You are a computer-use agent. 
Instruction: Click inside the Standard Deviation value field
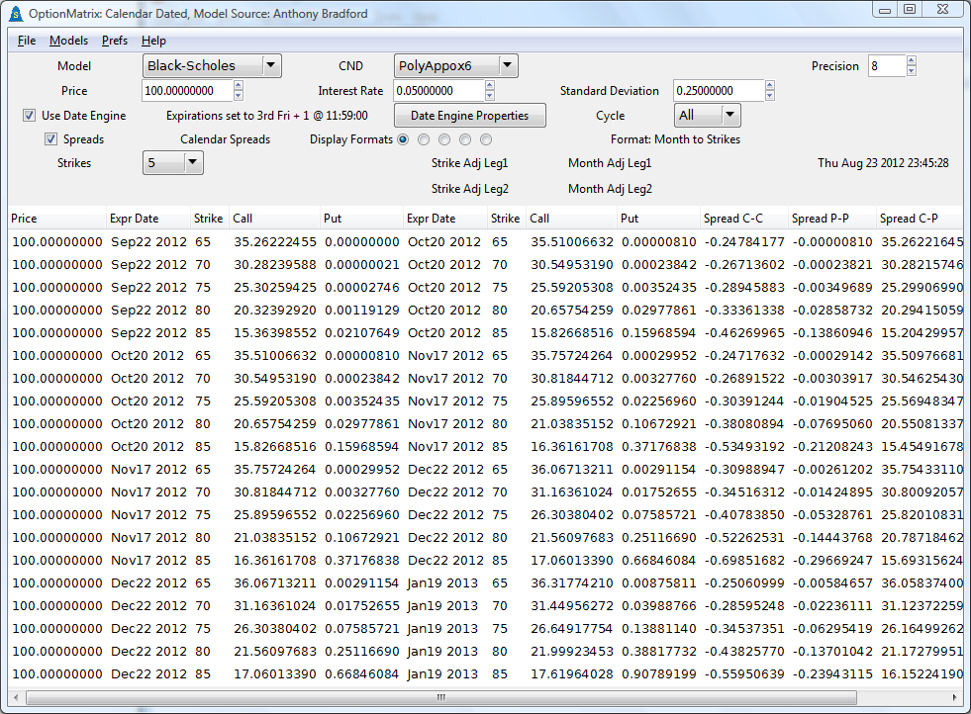(x=721, y=90)
